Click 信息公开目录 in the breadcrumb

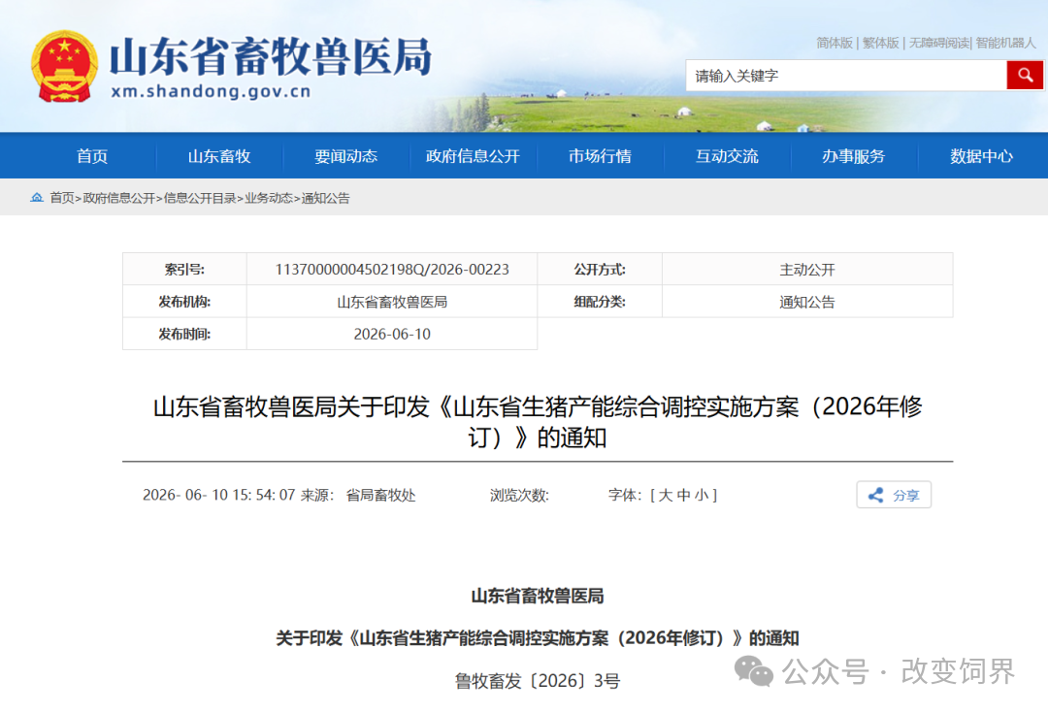[200, 198]
